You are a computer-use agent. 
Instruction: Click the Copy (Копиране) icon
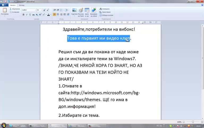click(x=11, y=12)
